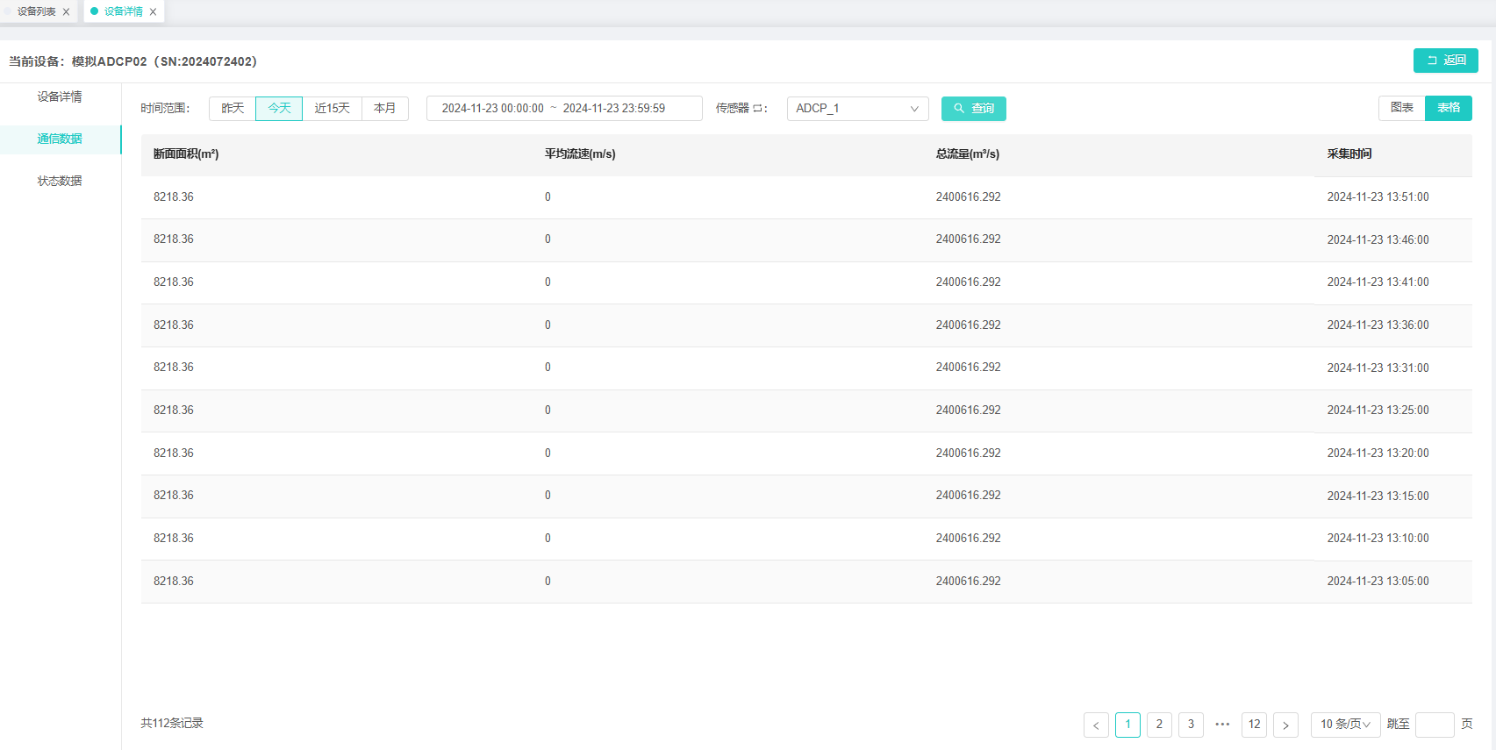This screenshot has height=750, width=1496.
Task: Select the 昨天 time range
Action: pyautogui.click(x=233, y=109)
